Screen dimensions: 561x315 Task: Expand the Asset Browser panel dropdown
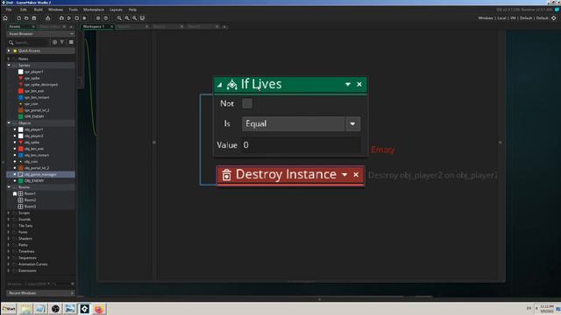tap(72, 33)
